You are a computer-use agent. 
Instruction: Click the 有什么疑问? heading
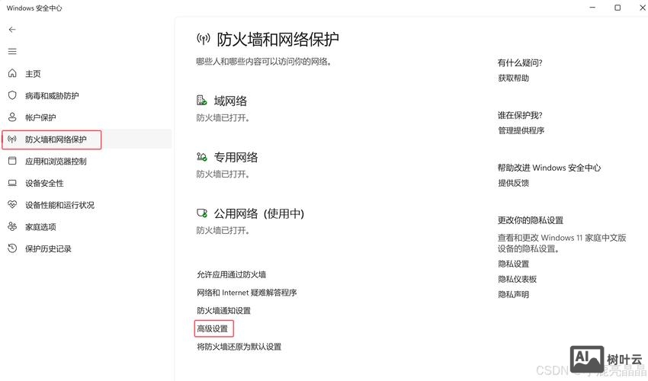click(520, 62)
